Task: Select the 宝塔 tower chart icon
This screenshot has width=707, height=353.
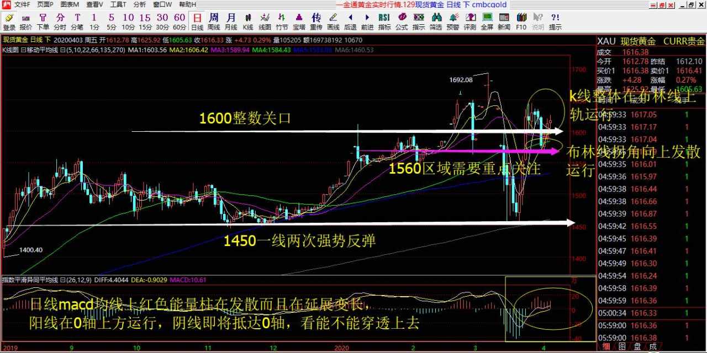Action: pos(299,22)
